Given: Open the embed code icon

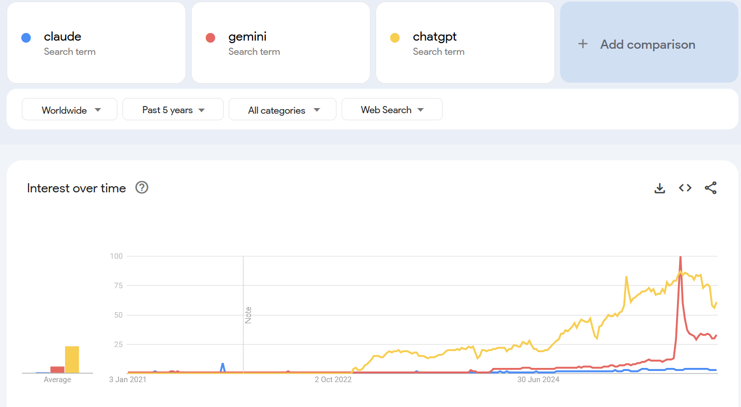Looking at the screenshot, I should coord(685,188).
